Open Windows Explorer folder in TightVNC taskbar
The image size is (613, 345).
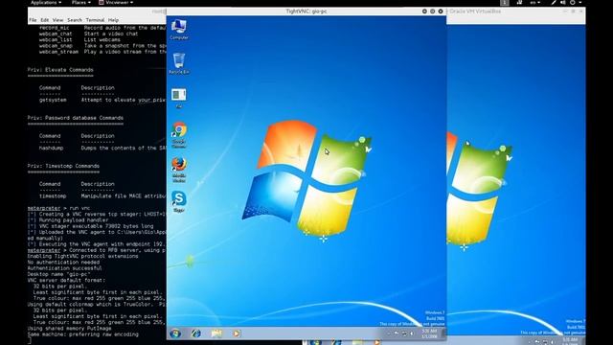coord(216,333)
